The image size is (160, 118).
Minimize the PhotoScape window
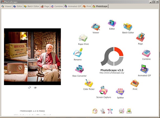click(151, 2)
